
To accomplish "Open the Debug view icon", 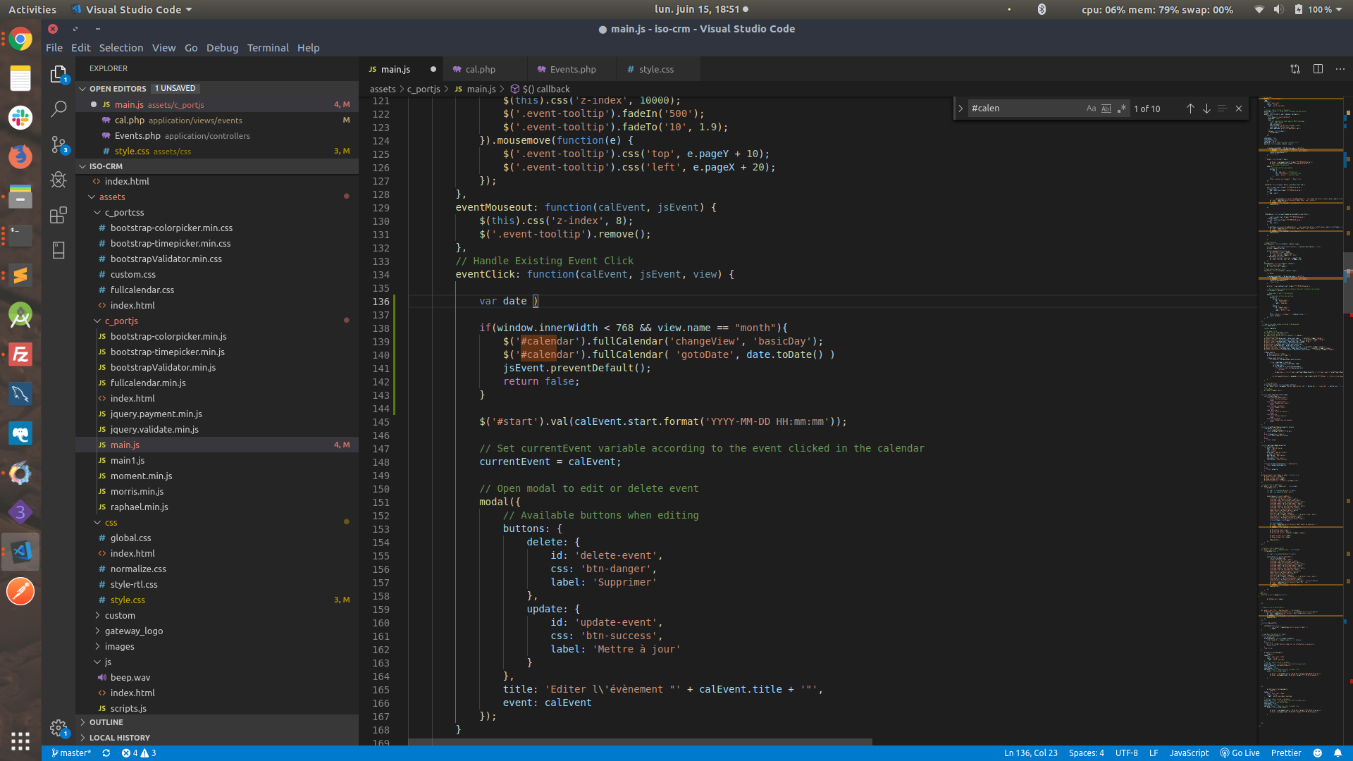I will point(58,180).
